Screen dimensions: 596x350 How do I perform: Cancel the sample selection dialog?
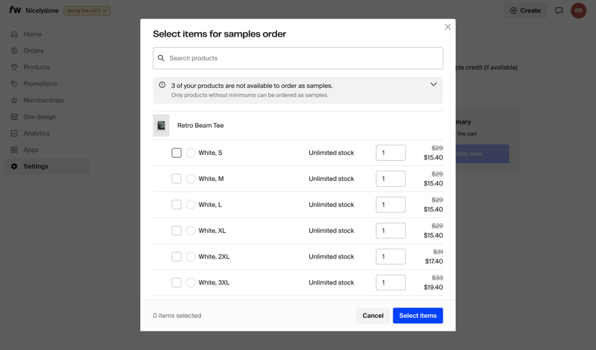click(372, 316)
